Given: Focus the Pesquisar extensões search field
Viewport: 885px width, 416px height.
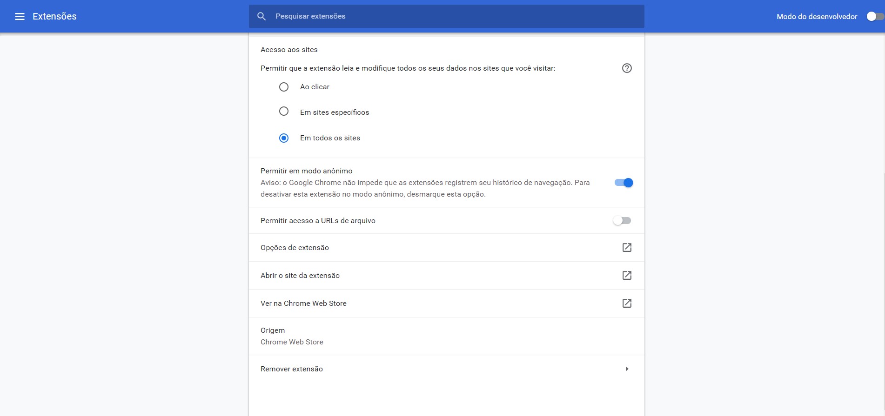Looking at the screenshot, I should tap(447, 16).
